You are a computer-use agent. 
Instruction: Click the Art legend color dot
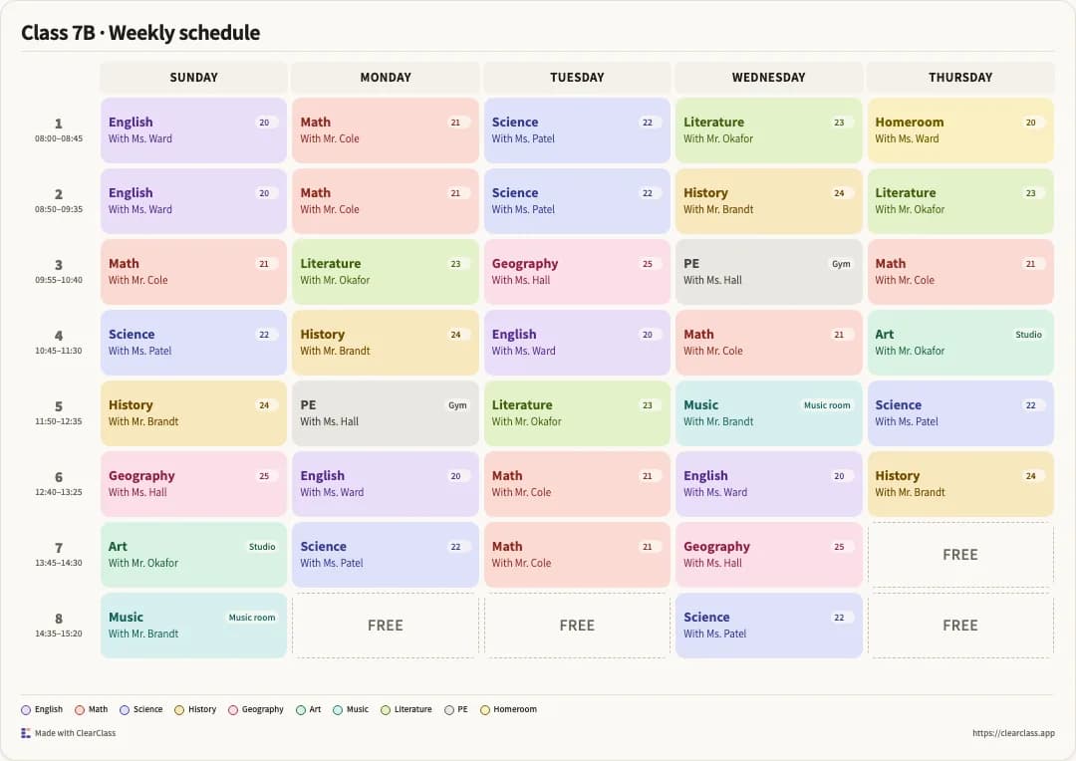[x=301, y=709]
